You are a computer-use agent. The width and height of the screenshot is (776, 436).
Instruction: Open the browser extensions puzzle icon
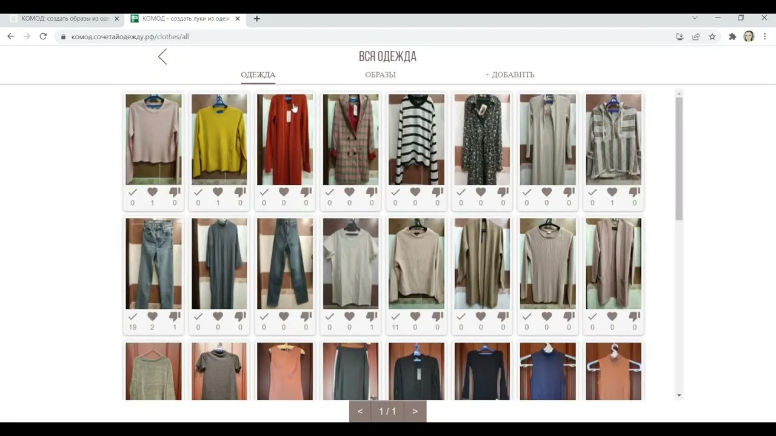point(732,37)
